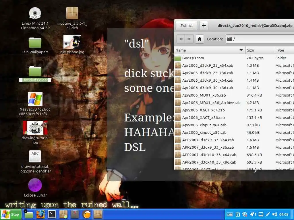Click the Location path input field
The image size is (294, 220).
click(x=260, y=39)
